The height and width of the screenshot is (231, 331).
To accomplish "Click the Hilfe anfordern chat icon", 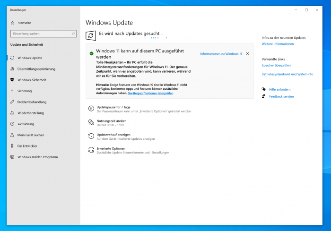I will pos(264,89).
